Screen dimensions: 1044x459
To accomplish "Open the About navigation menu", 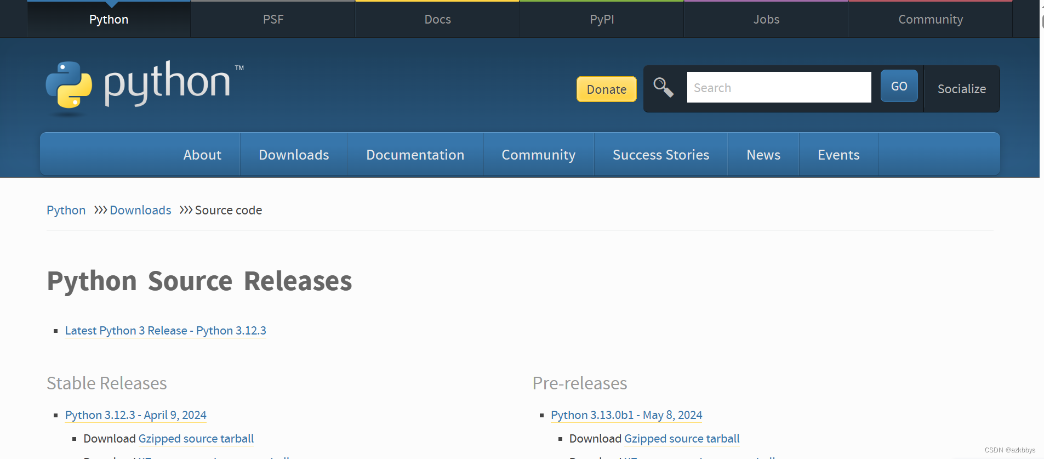I will point(202,155).
